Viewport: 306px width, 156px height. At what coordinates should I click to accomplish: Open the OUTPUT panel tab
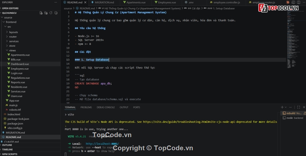point(124,107)
